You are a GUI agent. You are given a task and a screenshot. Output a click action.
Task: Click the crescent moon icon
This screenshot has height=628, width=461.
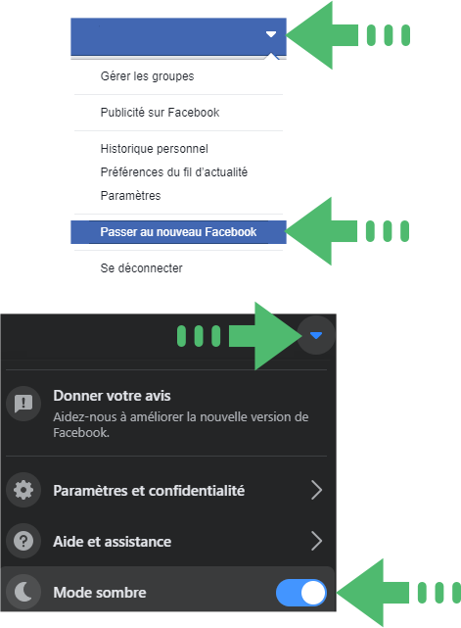click(x=23, y=592)
